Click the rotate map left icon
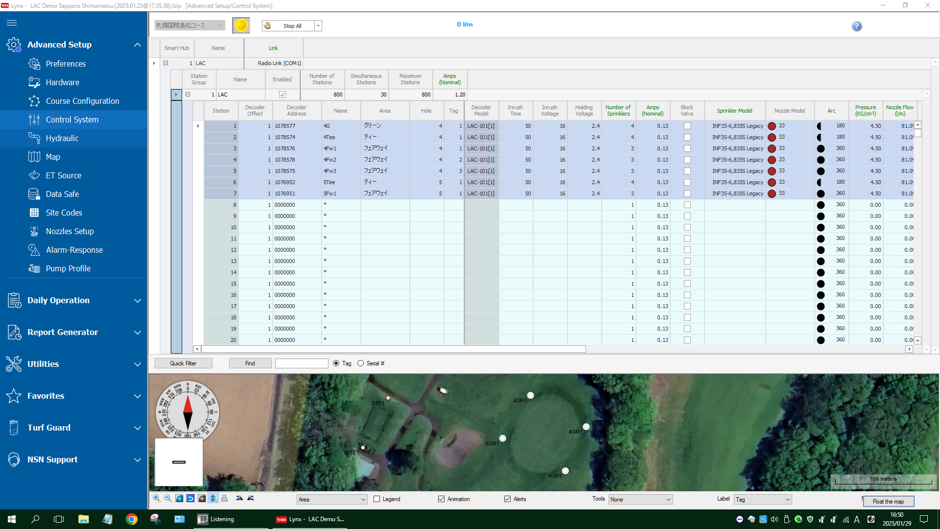Image resolution: width=940 pixels, height=529 pixels. point(239,498)
